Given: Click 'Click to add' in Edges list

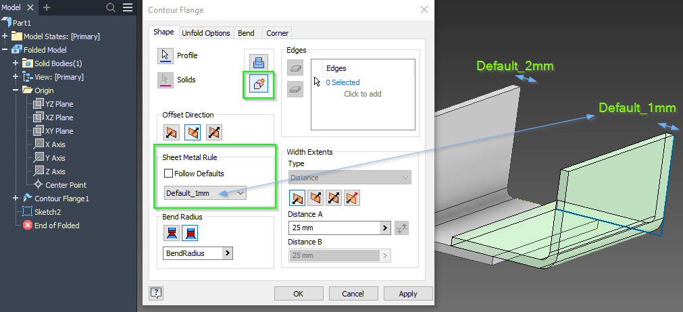Looking at the screenshot, I should pyautogui.click(x=362, y=94).
